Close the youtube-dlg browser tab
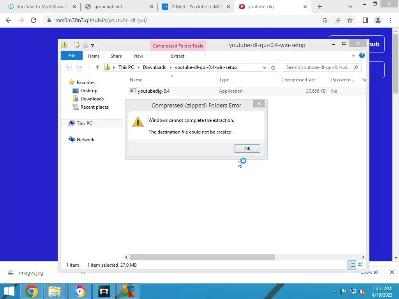Screen dimensions: 399x299 coord(305,7)
